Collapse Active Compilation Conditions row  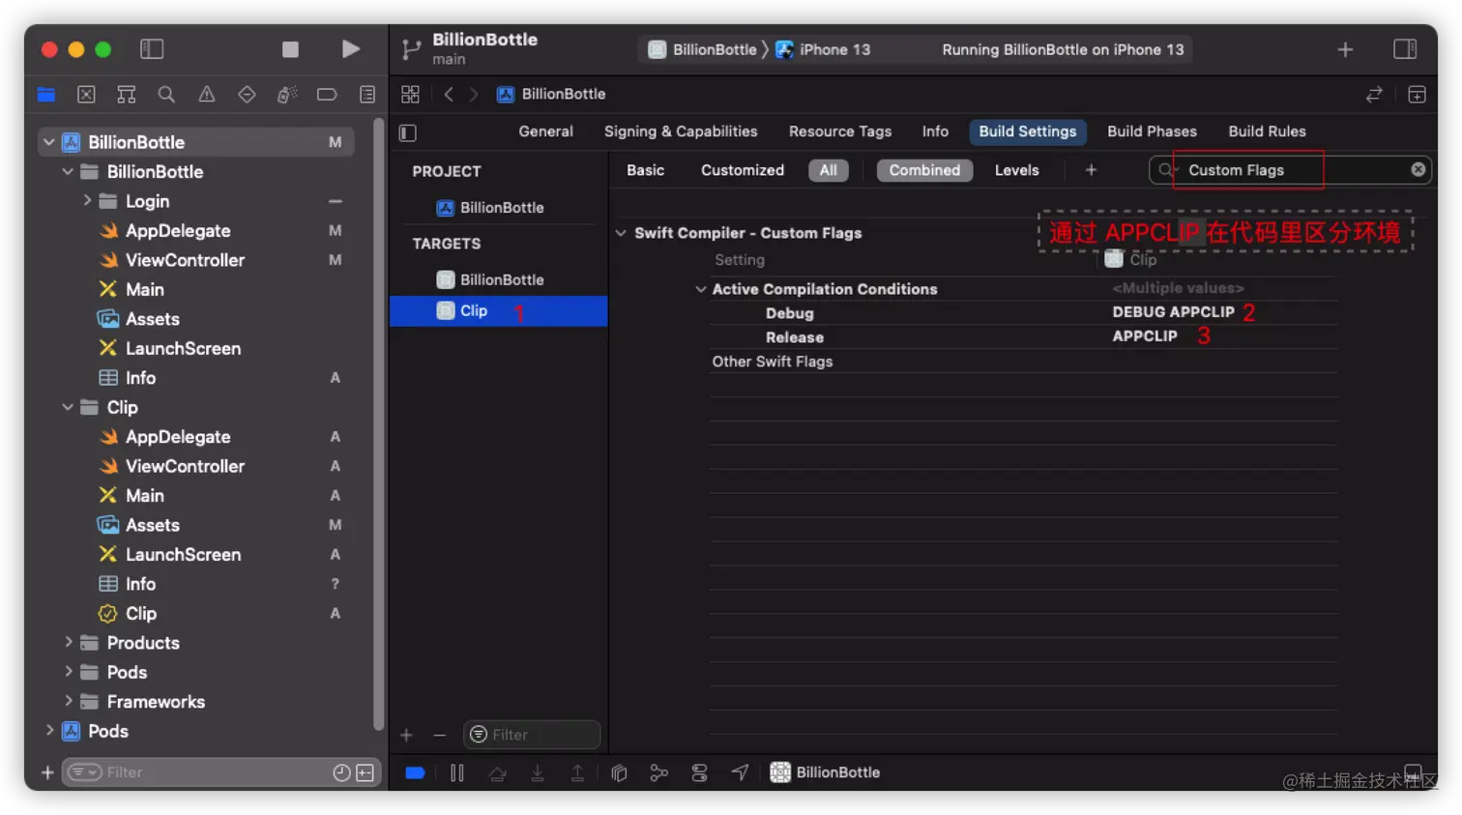700,289
